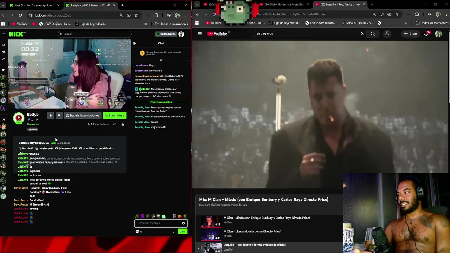Click the YouTube search magnifier button
Image resolution: width=450 pixels, height=253 pixels.
pos(373,34)
